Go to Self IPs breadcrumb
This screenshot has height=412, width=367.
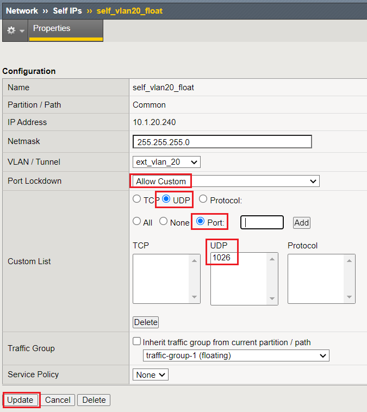(67, 11)
